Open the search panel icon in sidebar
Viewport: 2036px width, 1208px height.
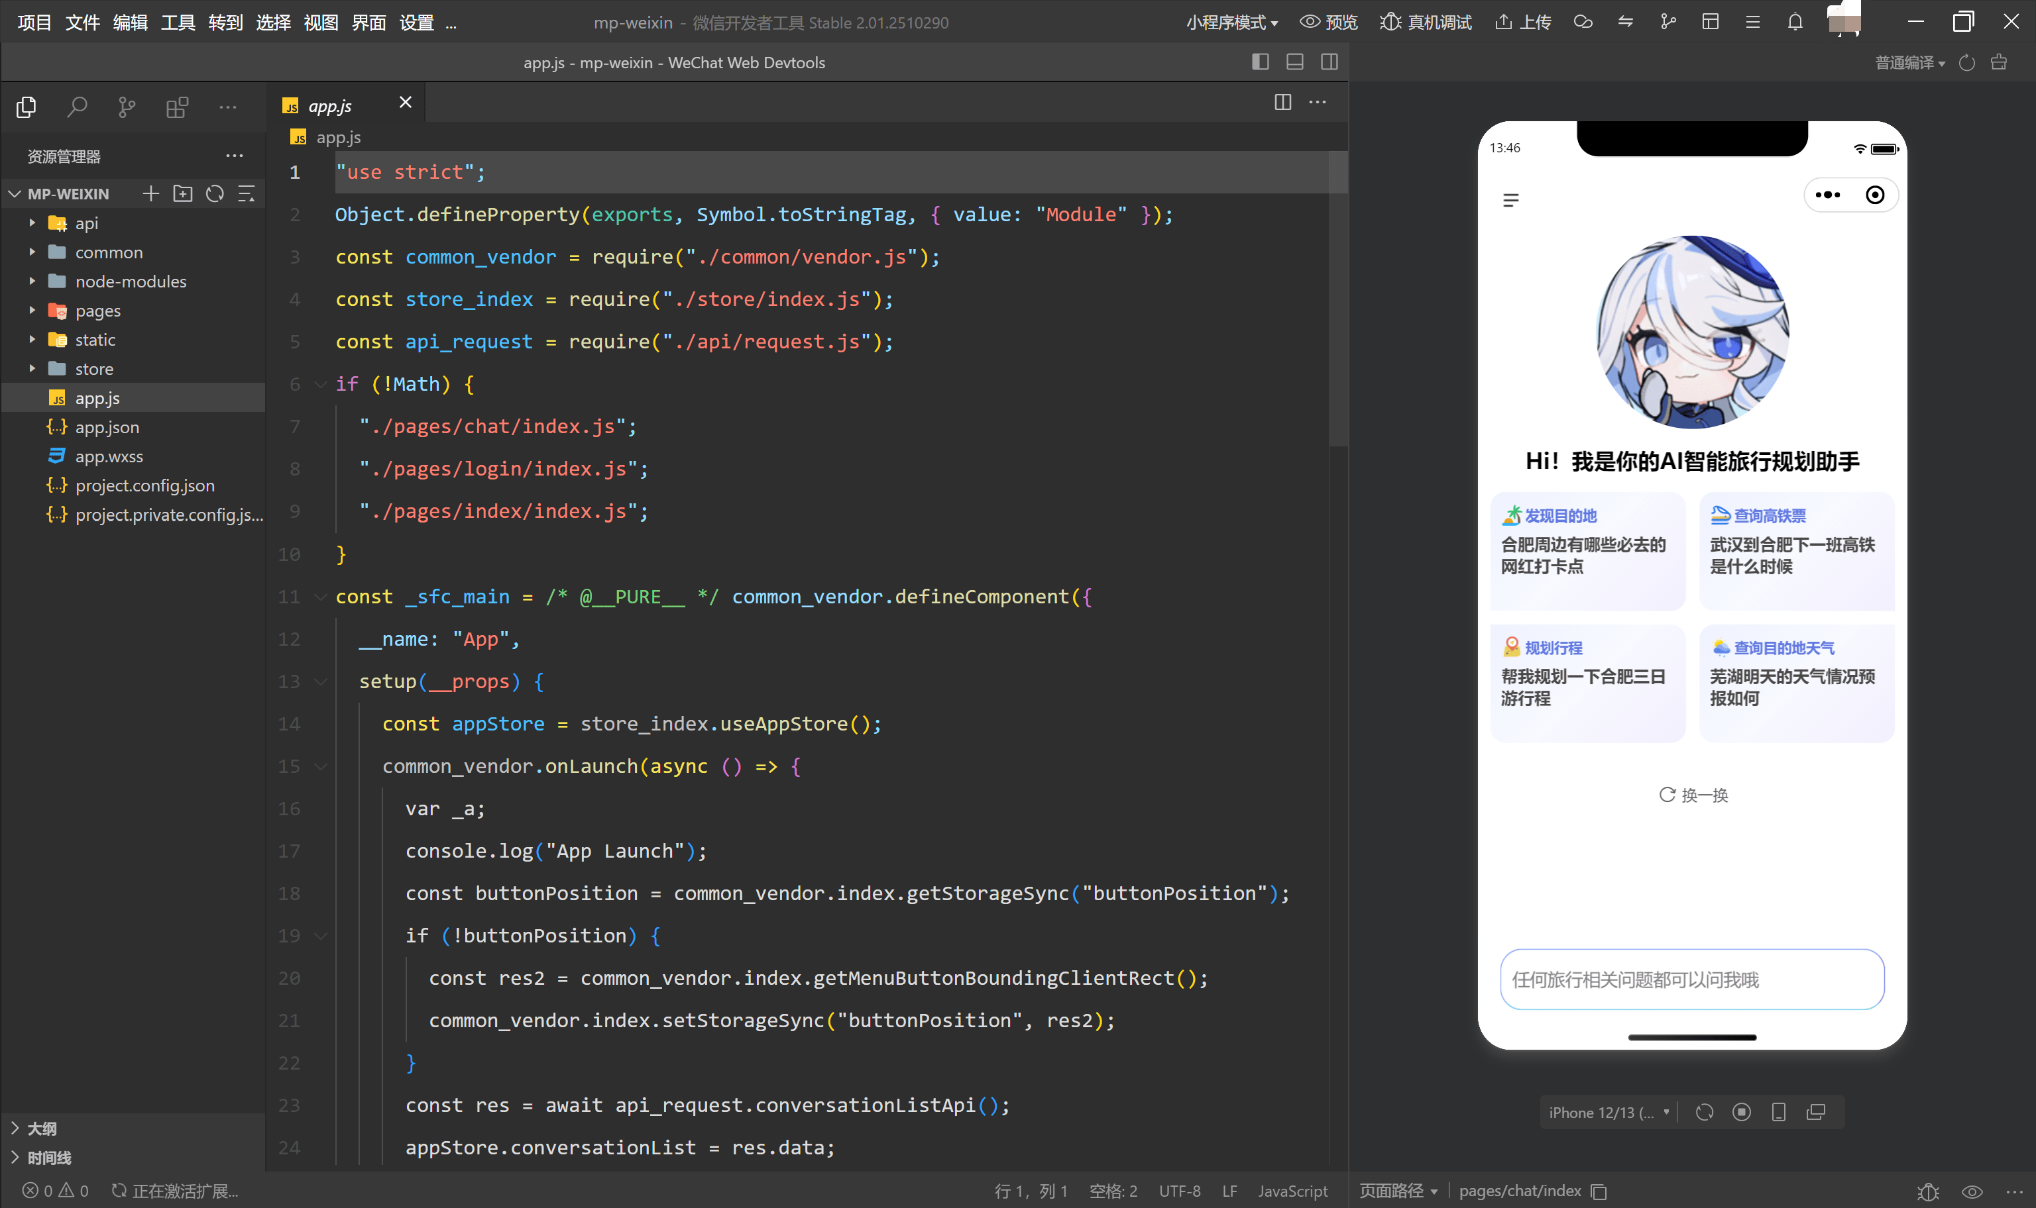coord(77,107)
